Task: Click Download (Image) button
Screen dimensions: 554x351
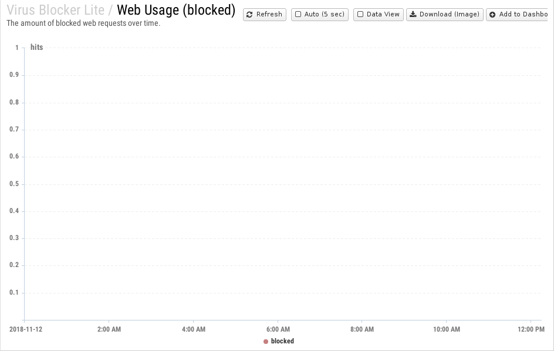Action: [444, 15]
